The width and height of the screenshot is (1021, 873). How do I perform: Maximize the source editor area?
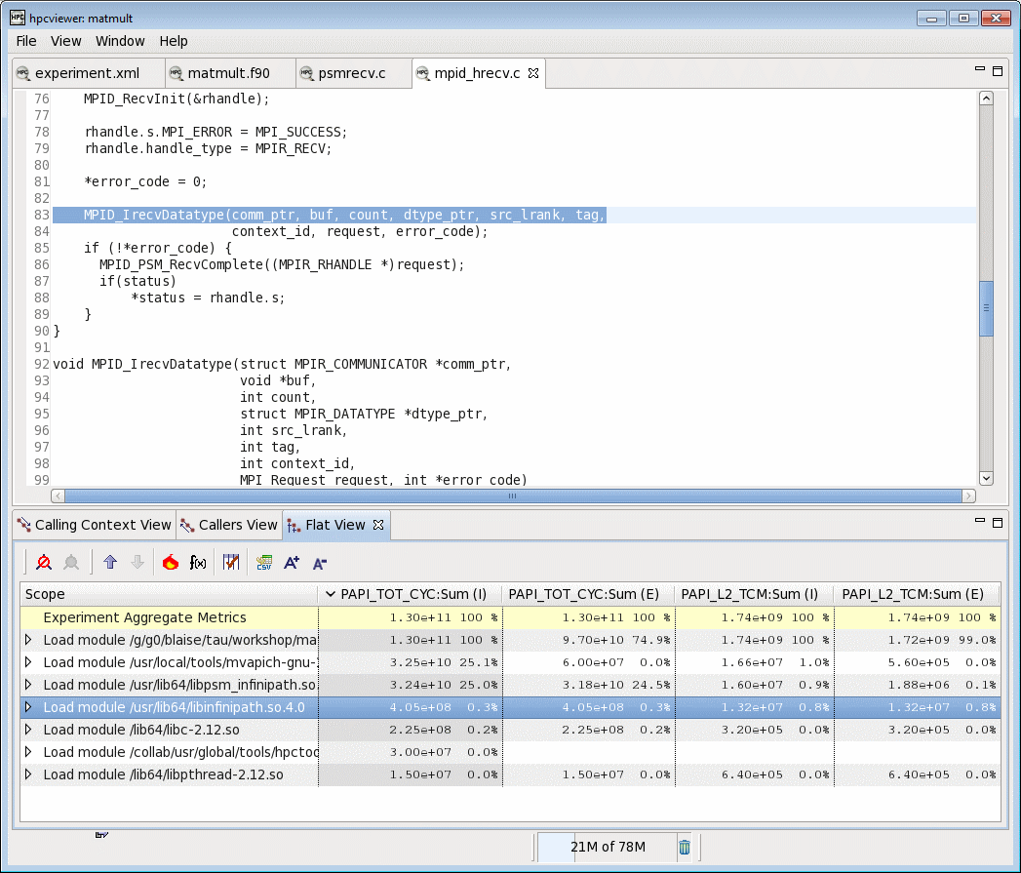pos(997,70)
